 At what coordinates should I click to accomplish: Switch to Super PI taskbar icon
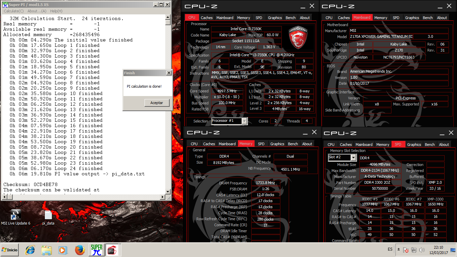[97, 250]
